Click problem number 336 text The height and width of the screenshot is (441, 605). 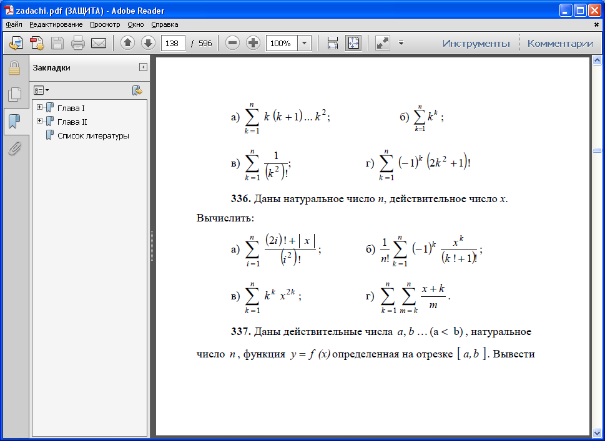click(x=241, y=199)
